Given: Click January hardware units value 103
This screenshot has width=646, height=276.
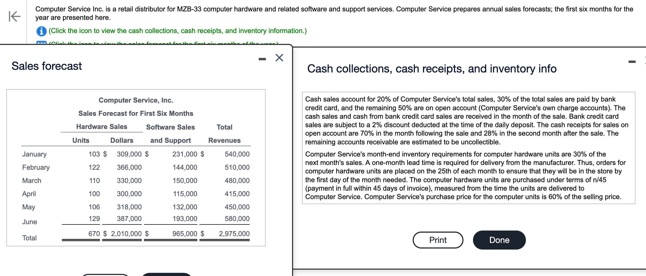Looking at the screenshot, I should (x=94, y=154).
